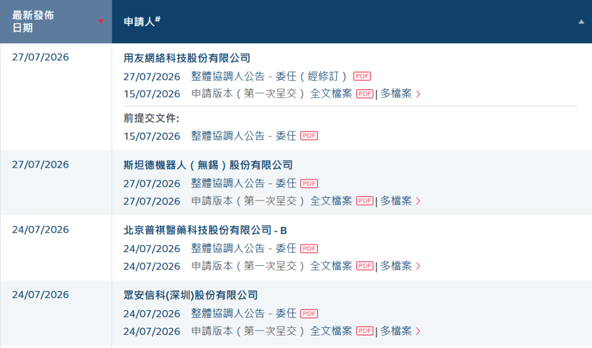Expand 多檔案 chevron for 斯坦德機器人
This screenshot has width=592, height=348.
click(x=418, y=201)
